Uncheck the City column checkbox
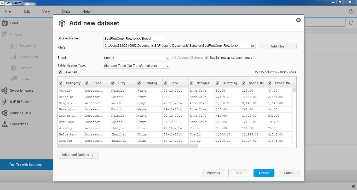Image resolution: width=357 pixels, height=190 pixels. (x=113, y=83)
